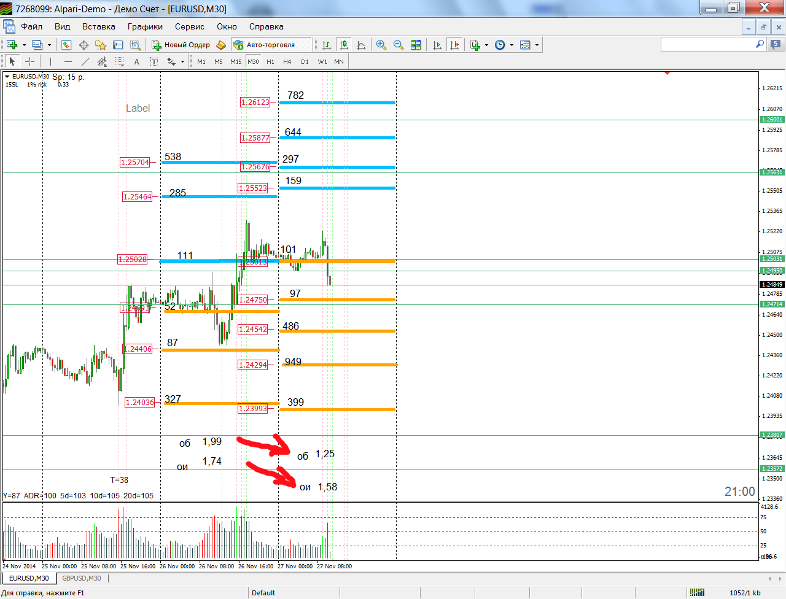Screen dimensions: 786x599
Task: Toggle chart auto scroll
Action: pyautogui.click(x=437, y=45)
